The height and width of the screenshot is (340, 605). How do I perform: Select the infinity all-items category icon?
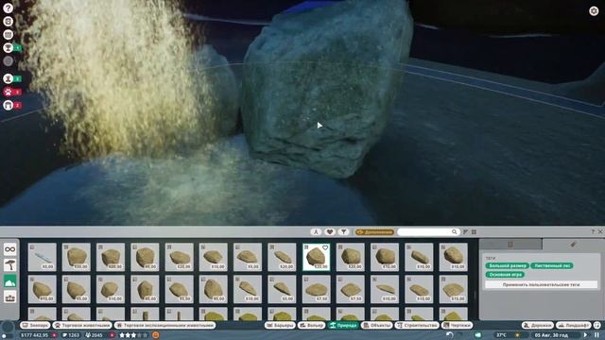(10, 249)
